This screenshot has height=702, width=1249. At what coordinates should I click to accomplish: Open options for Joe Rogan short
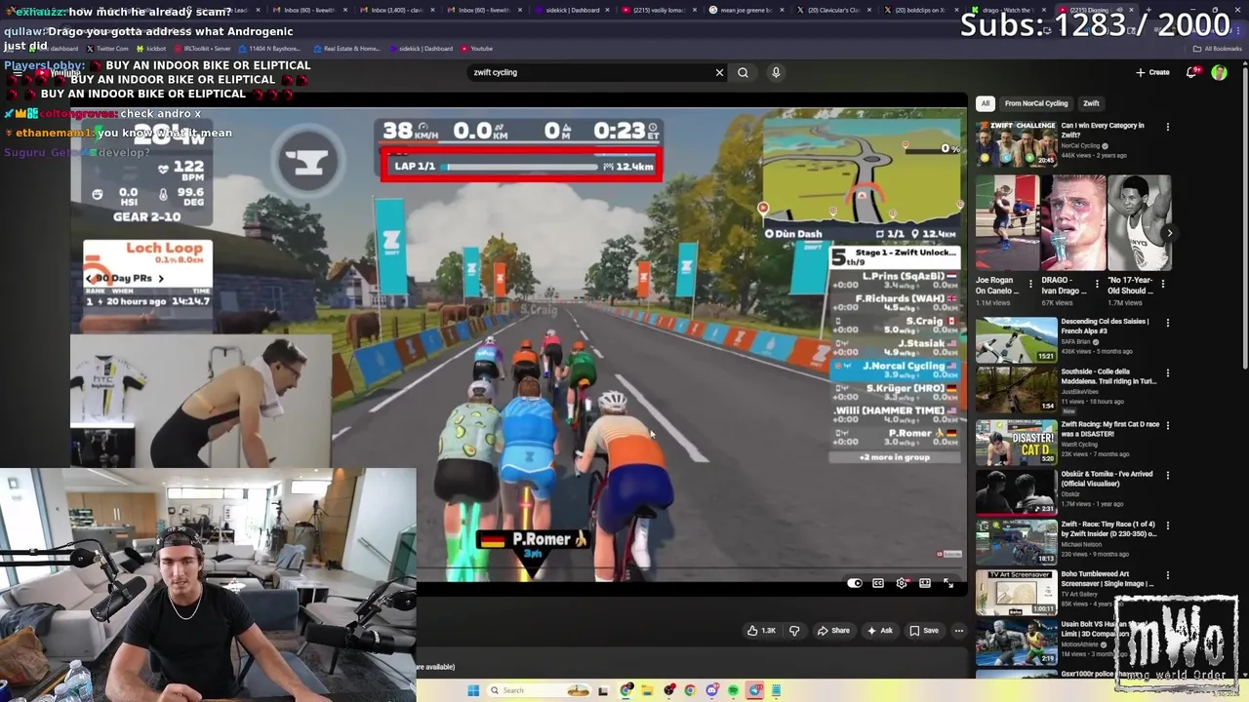[1030, 284]
